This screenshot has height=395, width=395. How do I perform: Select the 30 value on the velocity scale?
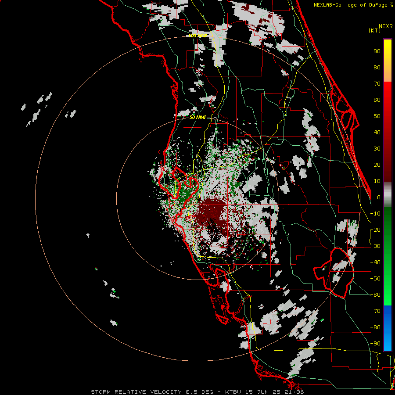[377, 149]
